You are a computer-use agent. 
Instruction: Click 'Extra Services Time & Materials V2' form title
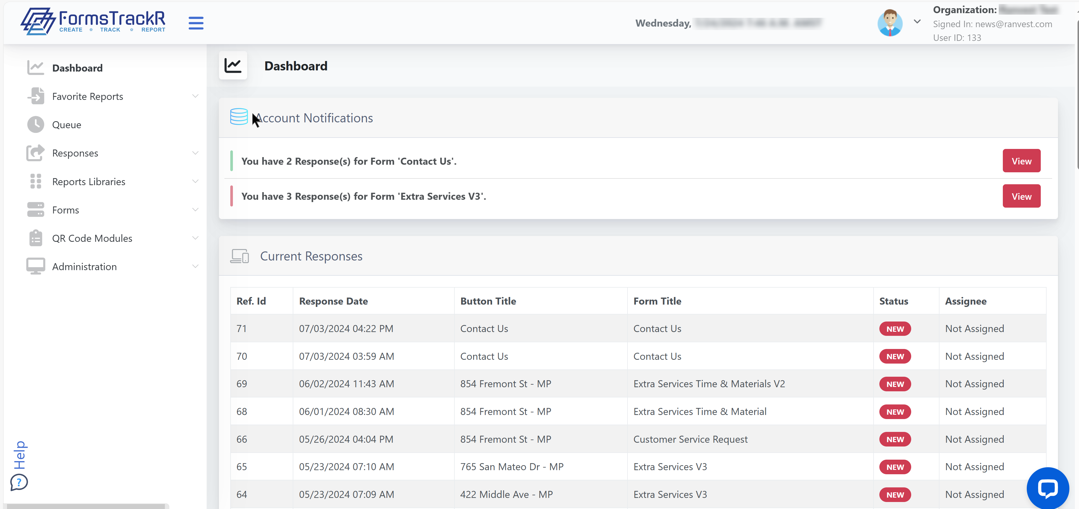point(709,384)
